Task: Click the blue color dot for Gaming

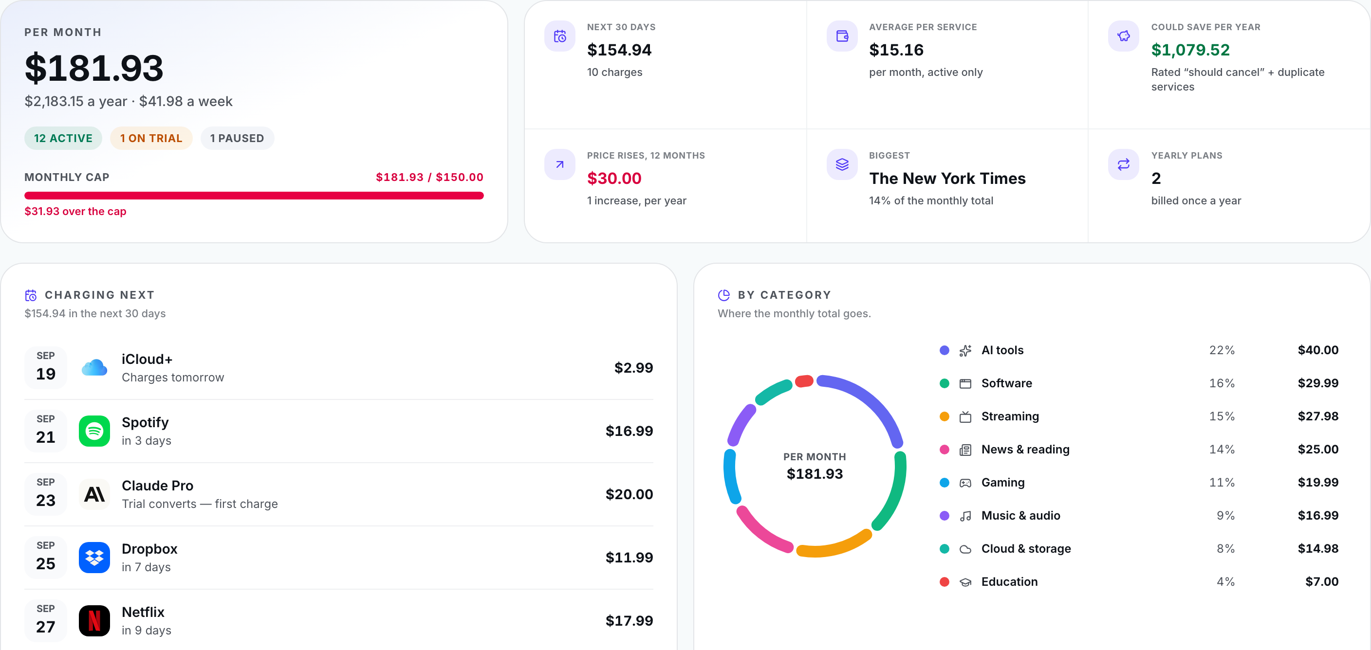Action: click(x=945, y=483)
